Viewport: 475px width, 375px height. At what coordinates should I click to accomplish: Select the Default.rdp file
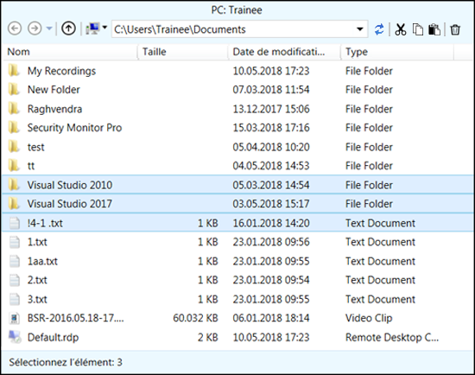[237, 337]
